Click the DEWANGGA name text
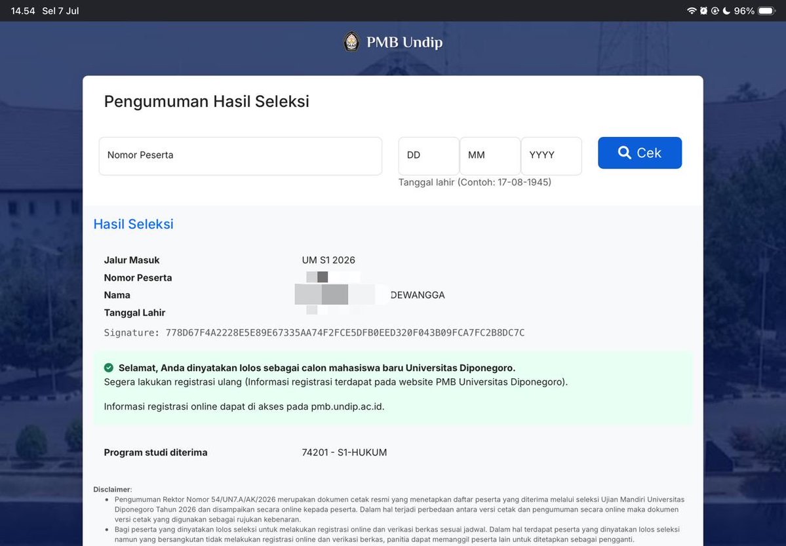Screen dimensions: 786x546 [x=418, y=296]
